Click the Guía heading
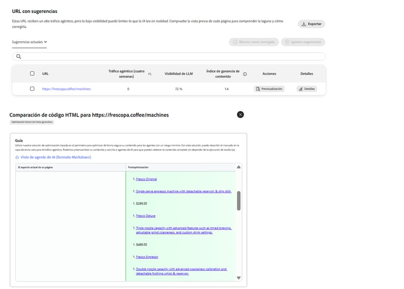 click(19, 141)
